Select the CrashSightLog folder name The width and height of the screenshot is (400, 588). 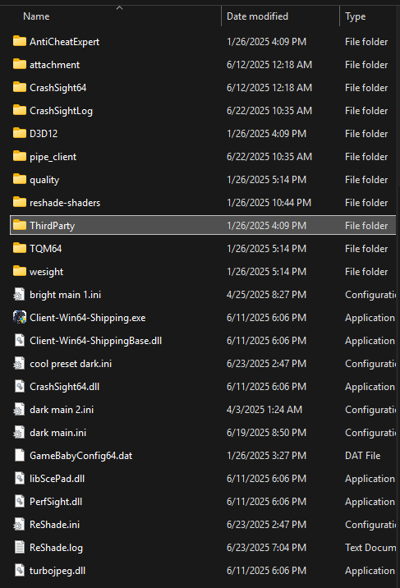tap(61, 111)
